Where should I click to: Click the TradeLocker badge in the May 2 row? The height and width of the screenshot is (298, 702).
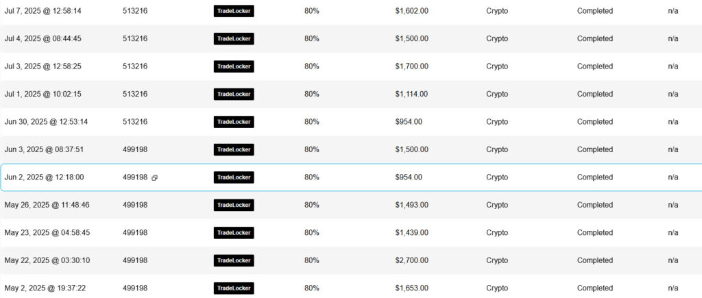tap(234, 288)
